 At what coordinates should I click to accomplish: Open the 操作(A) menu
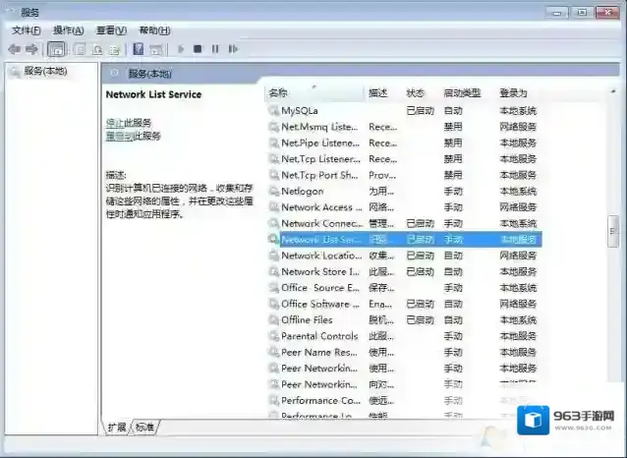coord(68,30)
